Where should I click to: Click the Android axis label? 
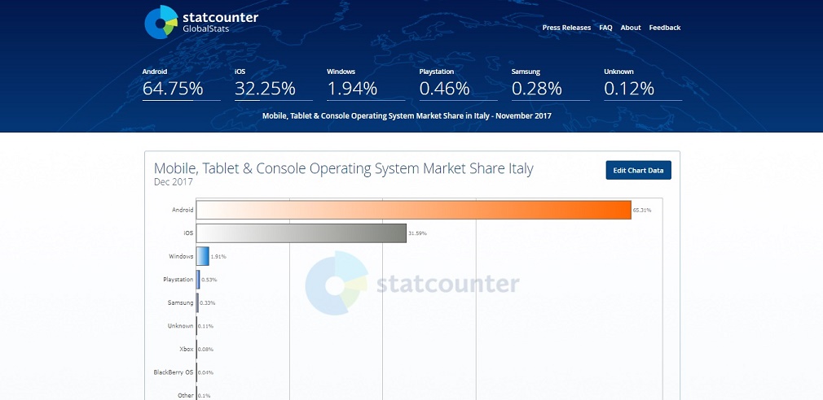(x=183, y=210)
